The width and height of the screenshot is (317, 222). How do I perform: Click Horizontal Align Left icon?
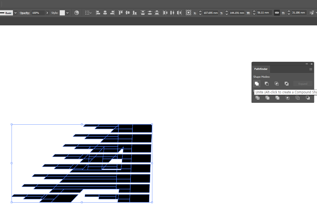pyautogui.click(x=98, y=13)
